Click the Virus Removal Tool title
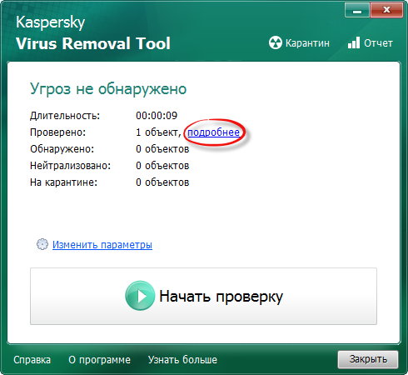Screen dimensions: 408x375 coord(93,43)
